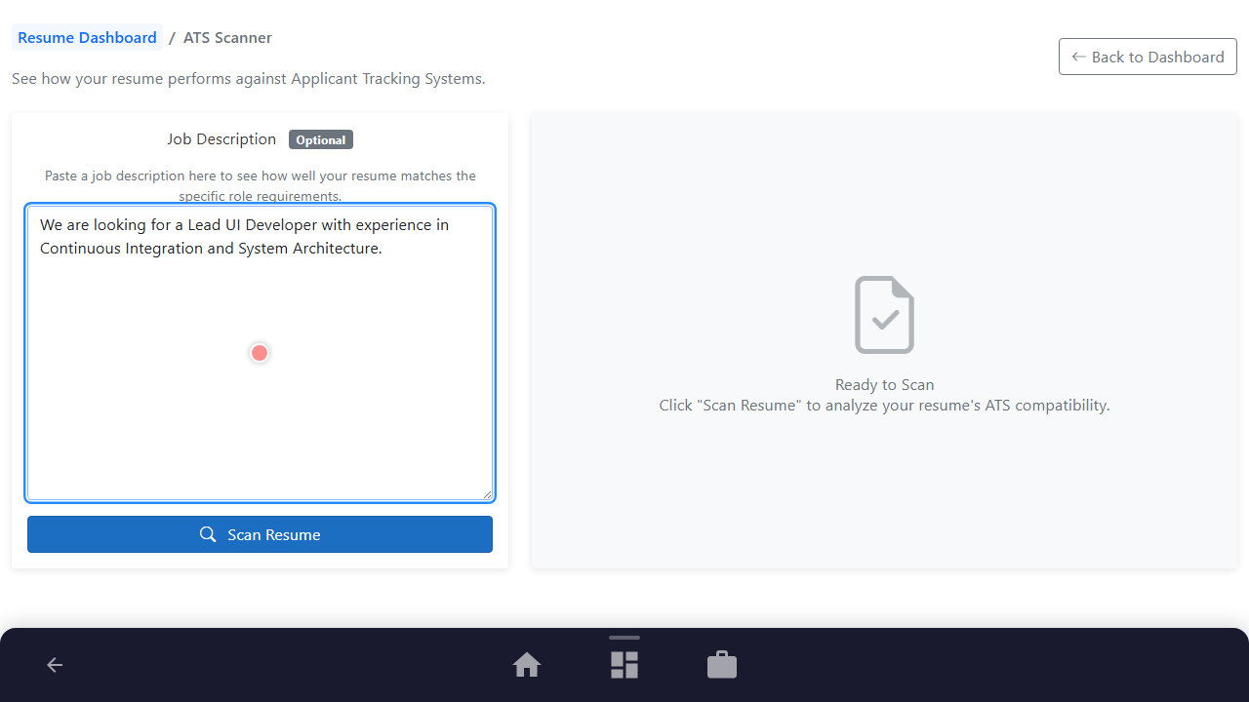Click the document checkmark icon
Viewport: 1249px width, 702px height.
[x=885, y=315]
